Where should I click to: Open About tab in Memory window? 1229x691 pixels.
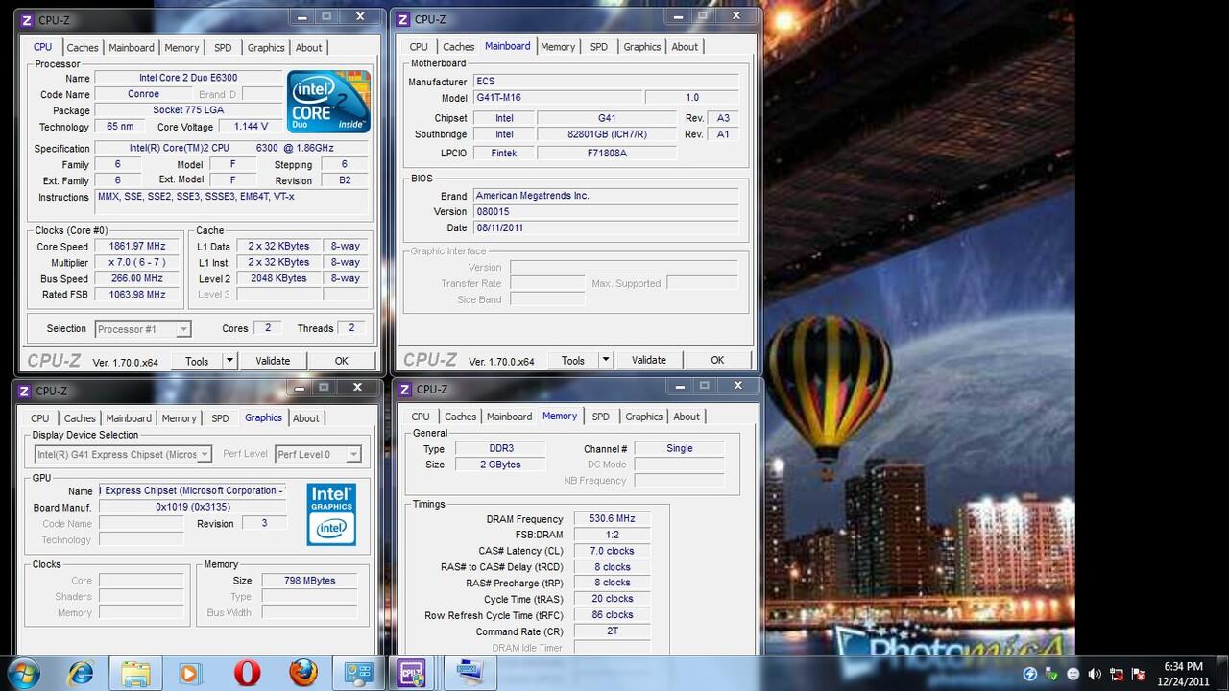(687, 417)
